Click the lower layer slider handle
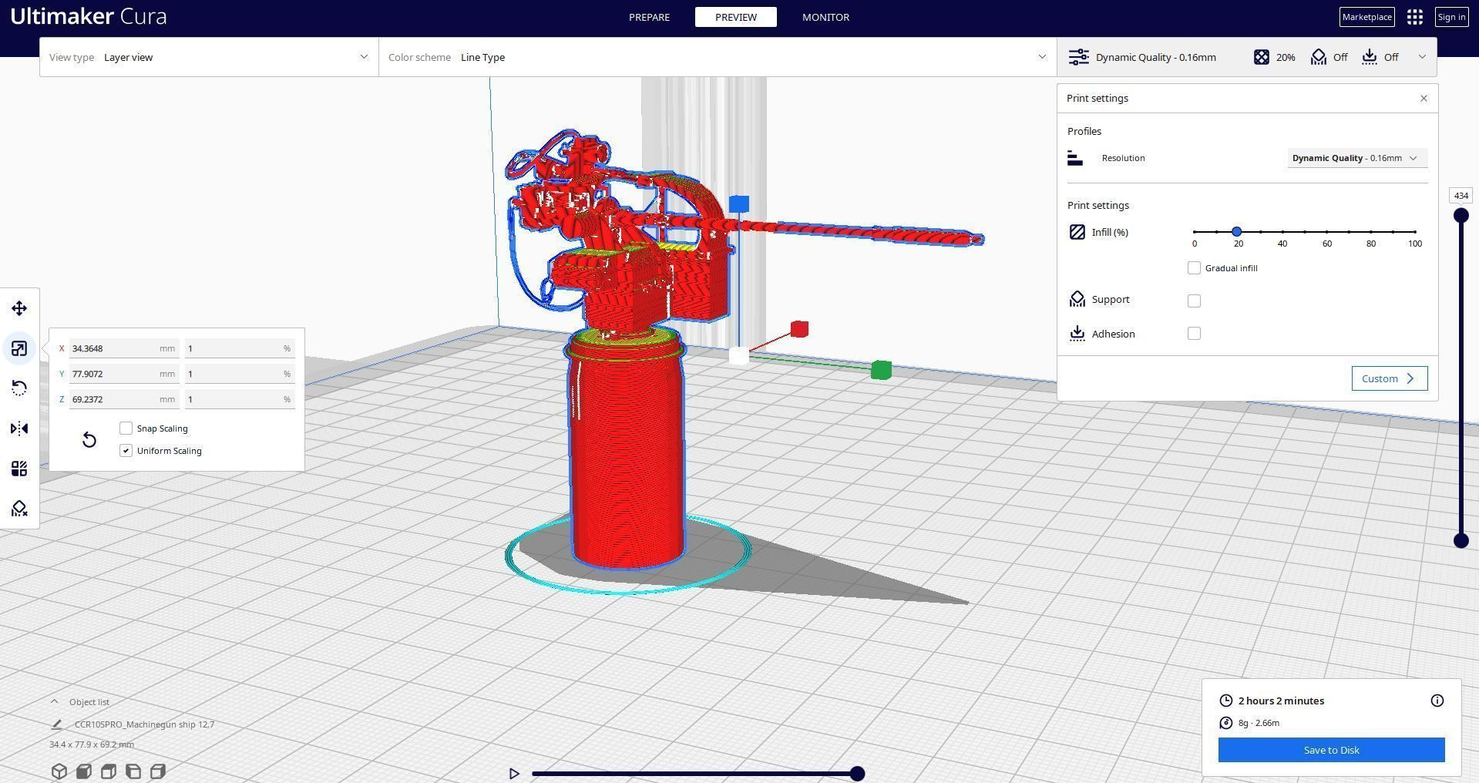The height and width of the screenshot is (783, 1479). [x=1461, y=541]
